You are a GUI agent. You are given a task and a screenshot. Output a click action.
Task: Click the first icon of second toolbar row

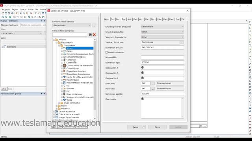tap(3, 17)
